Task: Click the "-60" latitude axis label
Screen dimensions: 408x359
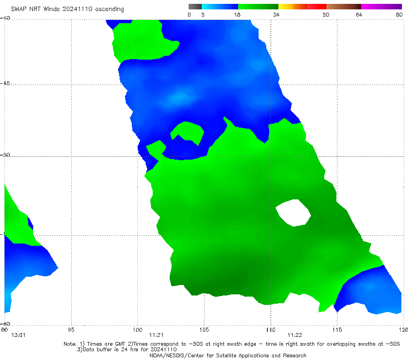Action: click(x=5, y=324)
